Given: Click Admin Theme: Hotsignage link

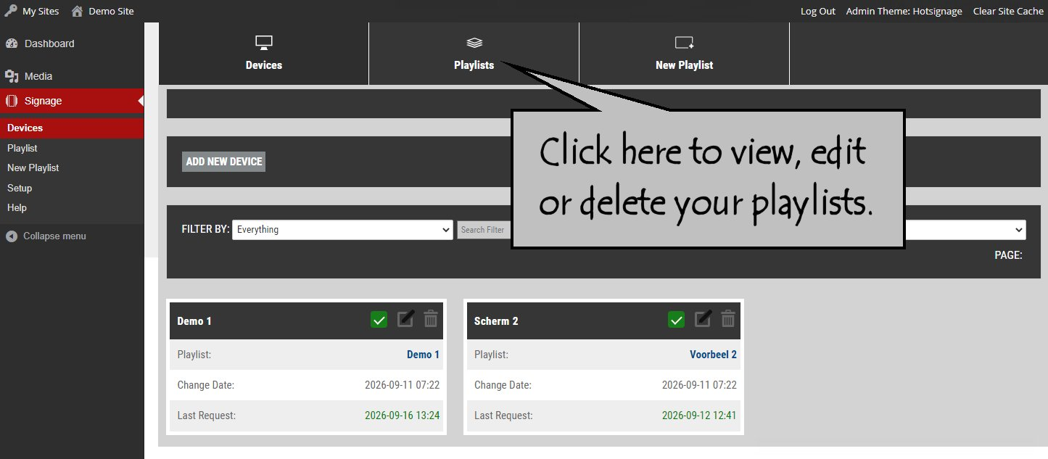Looking at the screenshot, I should click(904, 11).
